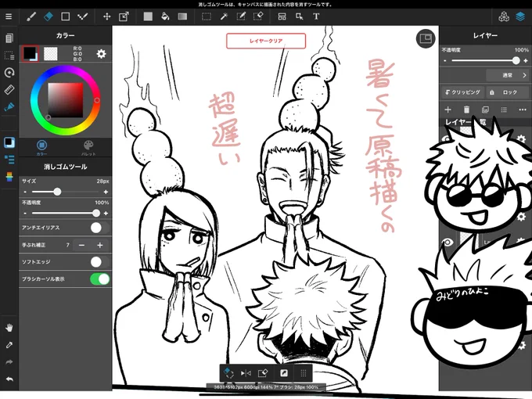Open the Ruler tool in sidebar
The width and height of the screenshot is (532, 399).
click(9, 89)
